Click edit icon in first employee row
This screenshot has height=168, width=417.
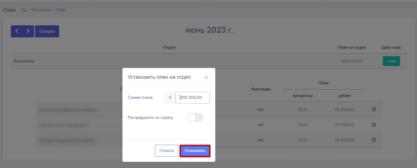[x=374, y=109]
